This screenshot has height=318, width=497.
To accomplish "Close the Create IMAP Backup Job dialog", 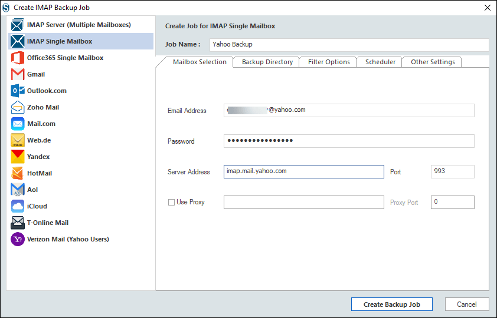I will click(x=488, y=8).
